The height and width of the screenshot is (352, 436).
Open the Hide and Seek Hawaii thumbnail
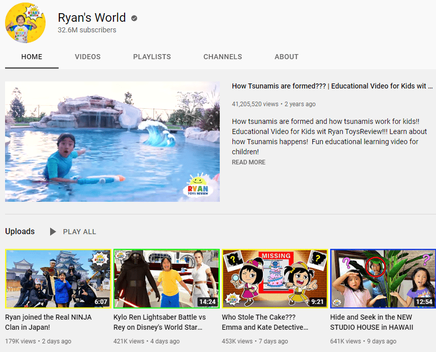(x=383, y=279)
